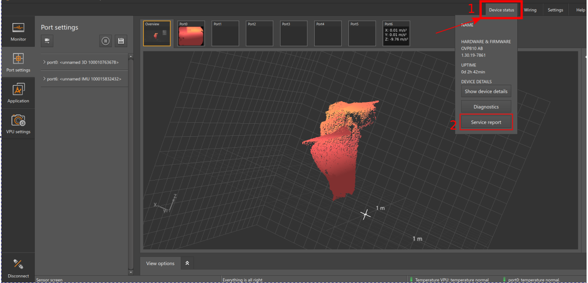The image size is (588, 283).
Task: Generate a Service report
Action: (486, 122)
